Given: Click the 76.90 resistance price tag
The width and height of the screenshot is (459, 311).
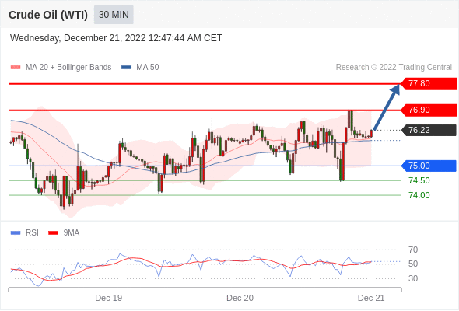Looking at the screenshot, I should pyautogui.click(x=429, y=110).
